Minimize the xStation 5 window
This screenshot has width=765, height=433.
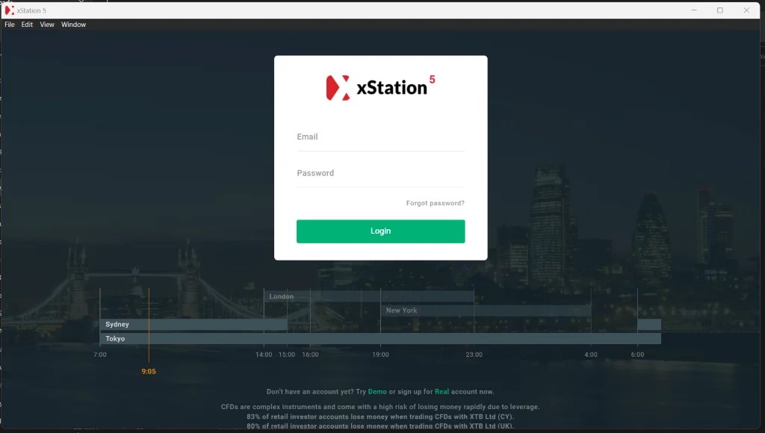[x=694, y=10]
